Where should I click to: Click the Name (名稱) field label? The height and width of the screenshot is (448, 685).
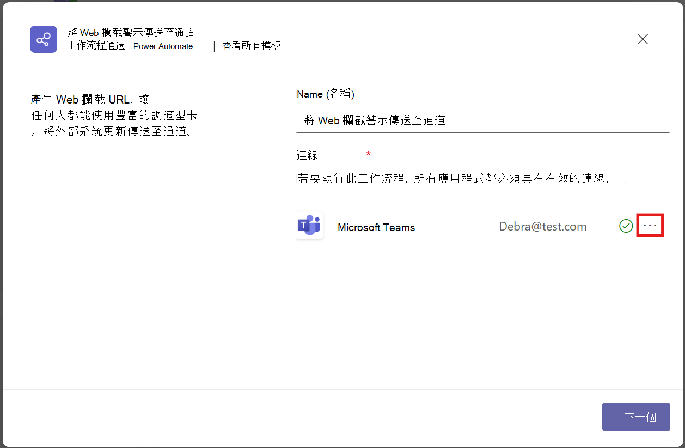(326, 94)
